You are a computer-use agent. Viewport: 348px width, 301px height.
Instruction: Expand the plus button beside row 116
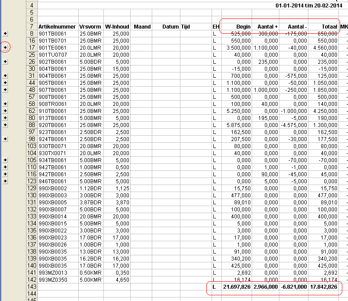coord(5,174)
